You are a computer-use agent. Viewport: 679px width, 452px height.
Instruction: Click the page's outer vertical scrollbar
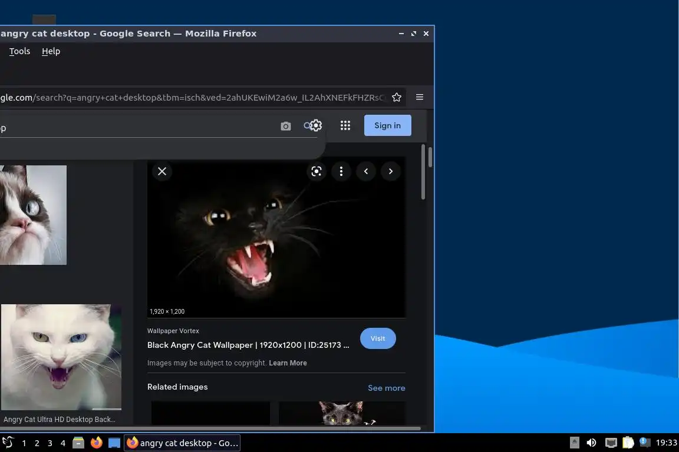click(x=430, y=157)
